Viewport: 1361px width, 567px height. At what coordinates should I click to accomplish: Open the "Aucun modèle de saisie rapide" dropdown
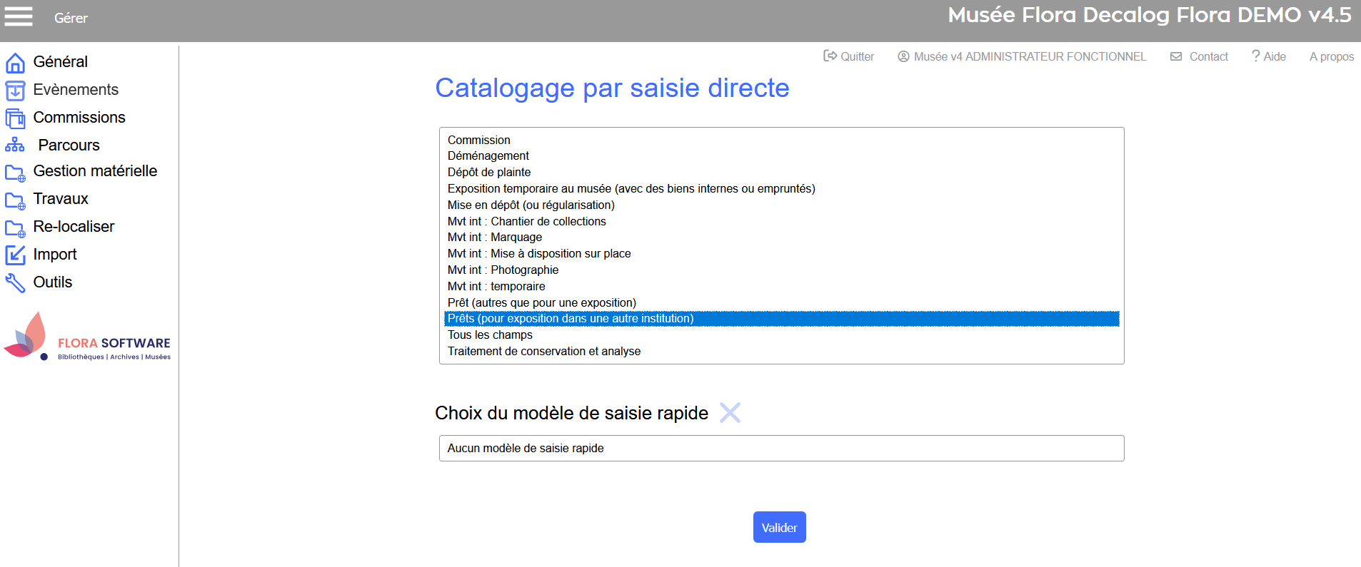point(781,449)
